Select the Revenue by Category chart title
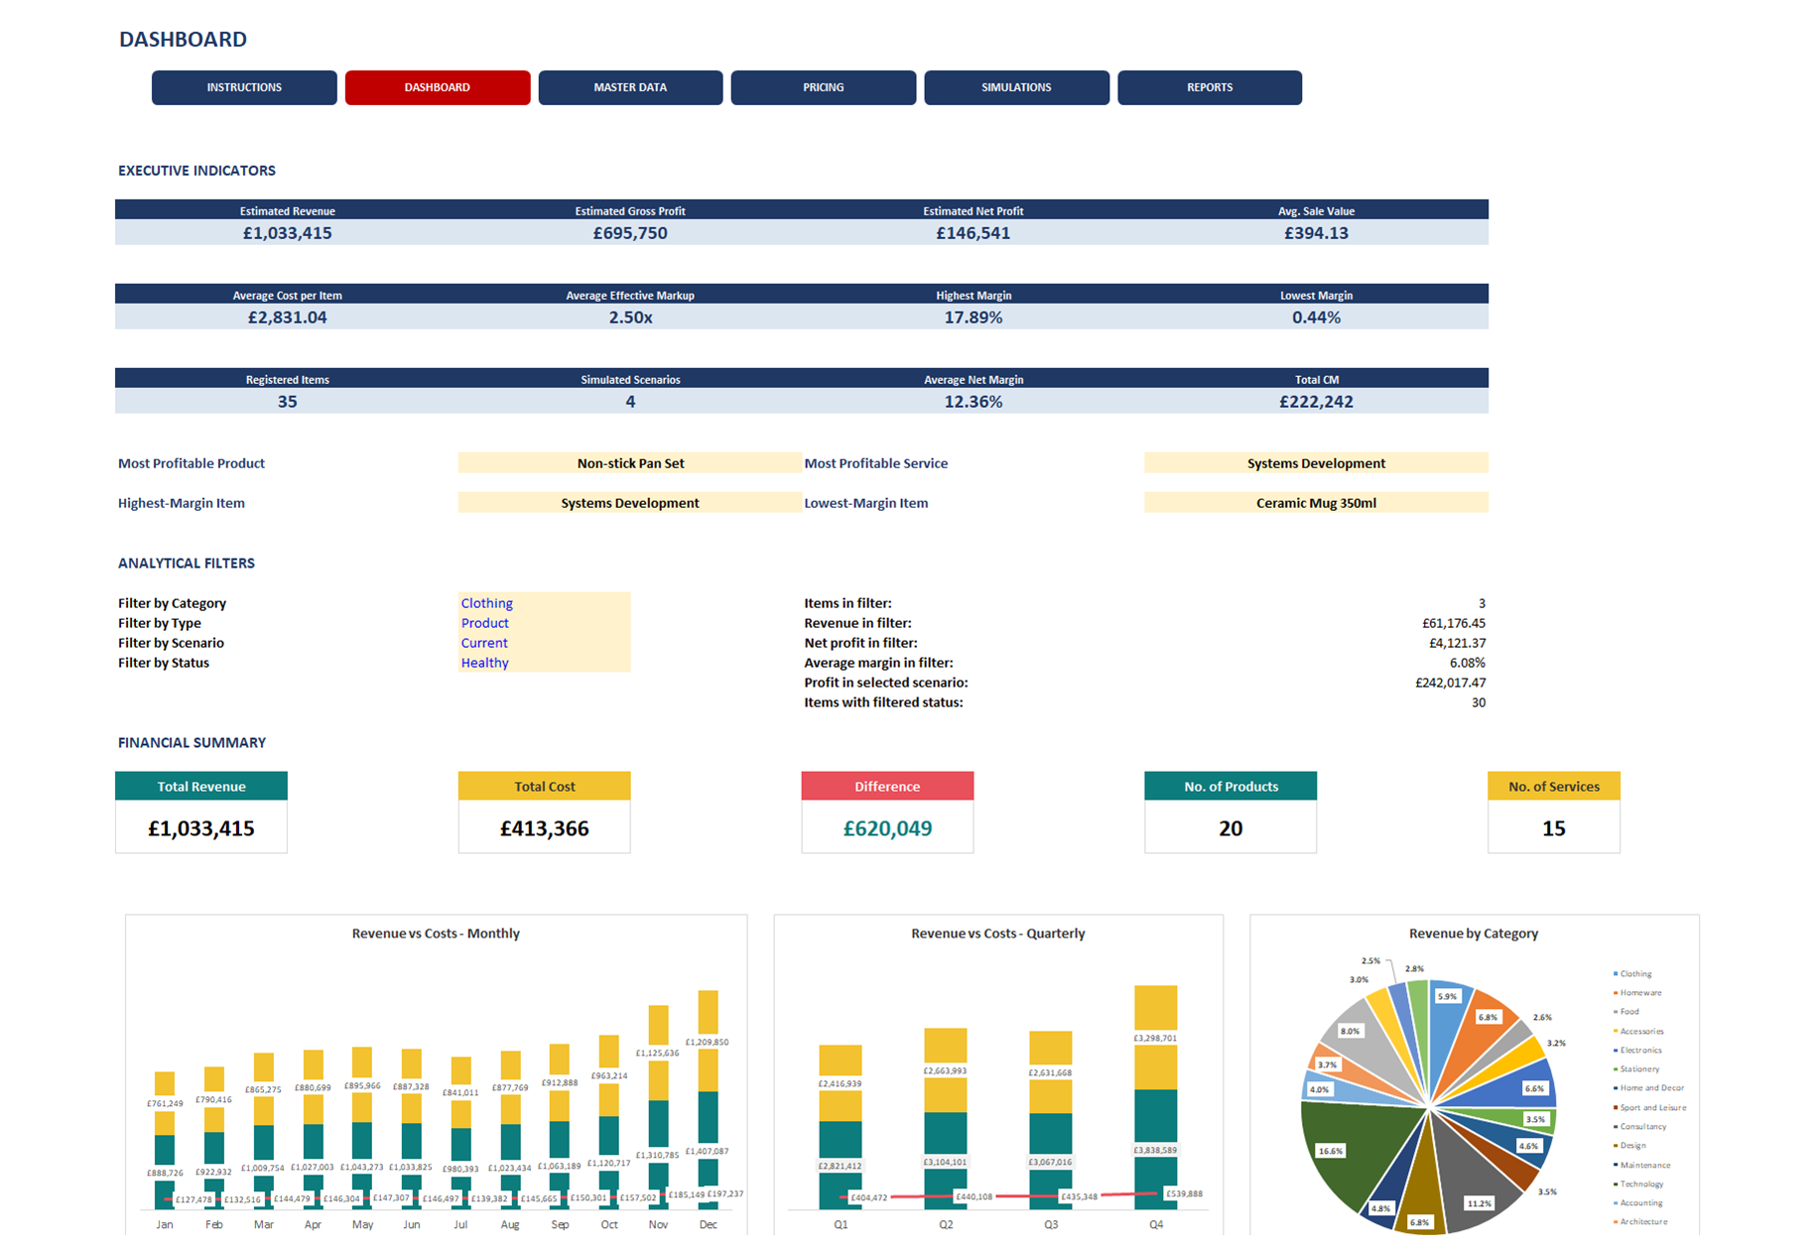 coord(1474,934)
